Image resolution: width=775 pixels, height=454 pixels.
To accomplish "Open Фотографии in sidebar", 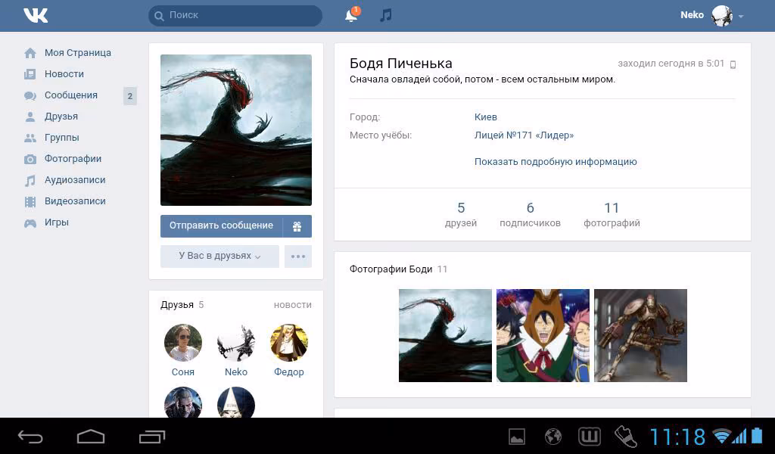I will (73, 159).
